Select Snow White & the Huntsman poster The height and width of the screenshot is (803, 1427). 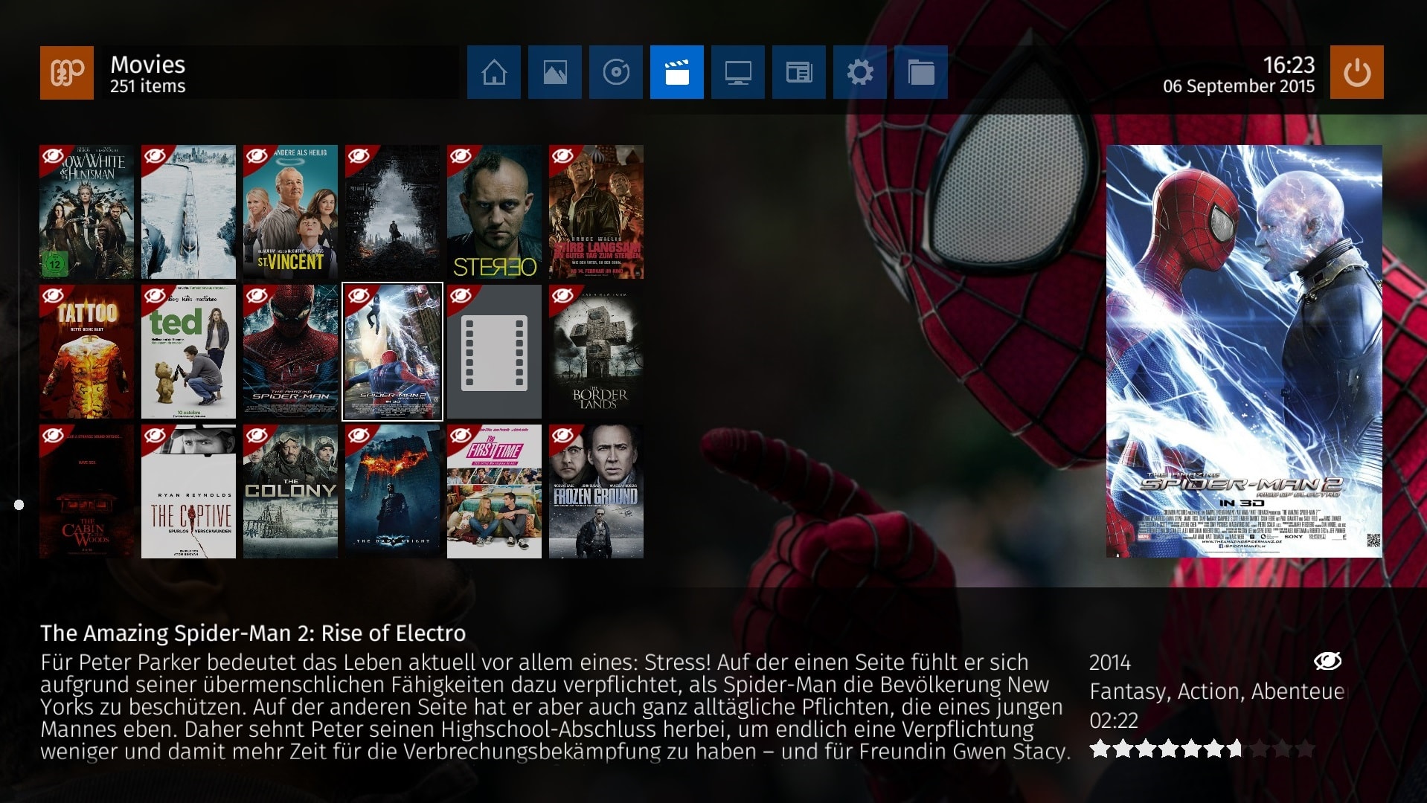point(86,212)
